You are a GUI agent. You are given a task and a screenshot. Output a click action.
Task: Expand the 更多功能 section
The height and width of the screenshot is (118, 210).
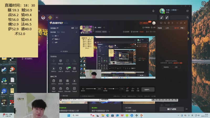tap(64, 96)
